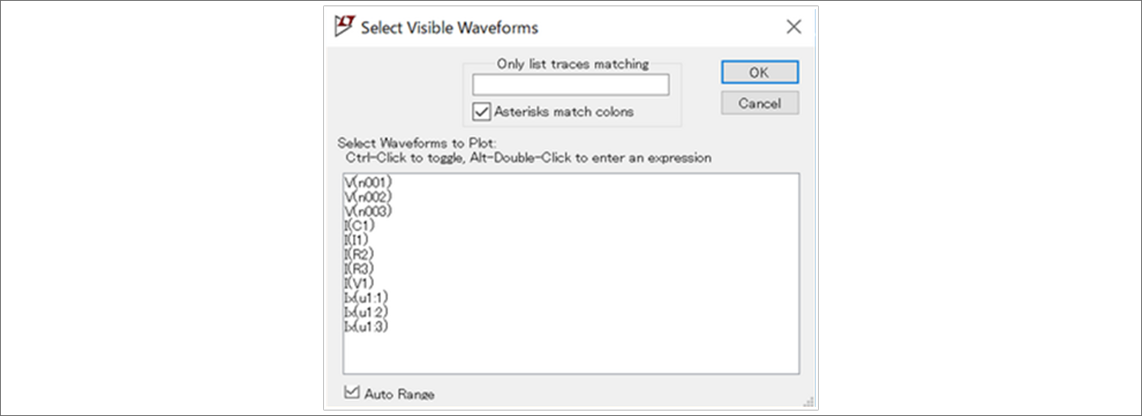Screen dimensions: 1142x416
Task: Select the Ix(u1:3) trace
Action: (x=366, y=326)
